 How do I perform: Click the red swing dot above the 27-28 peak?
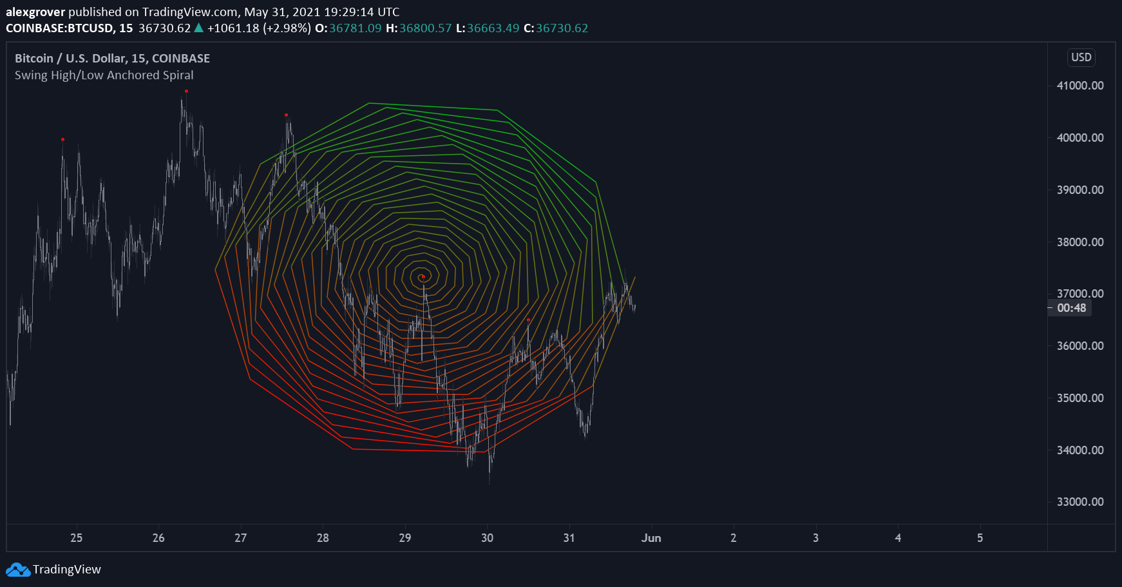pyautogui.click(x=286, y=115)
